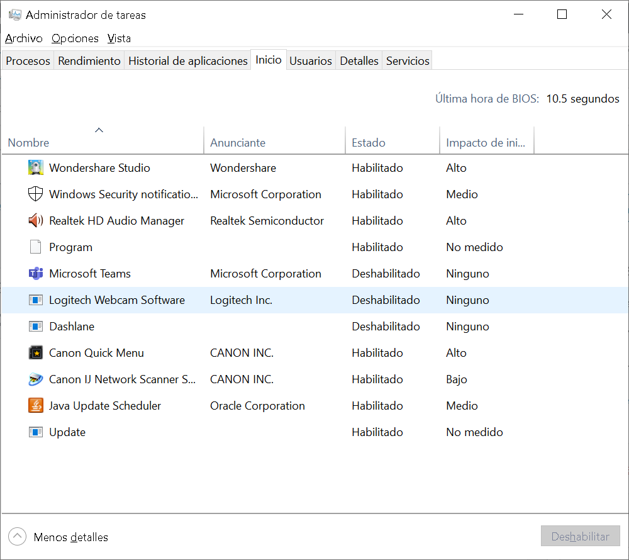Select the Canon Quick Menu name
Image resolution: width=629 pixels, height=560 pixels.
96,353
